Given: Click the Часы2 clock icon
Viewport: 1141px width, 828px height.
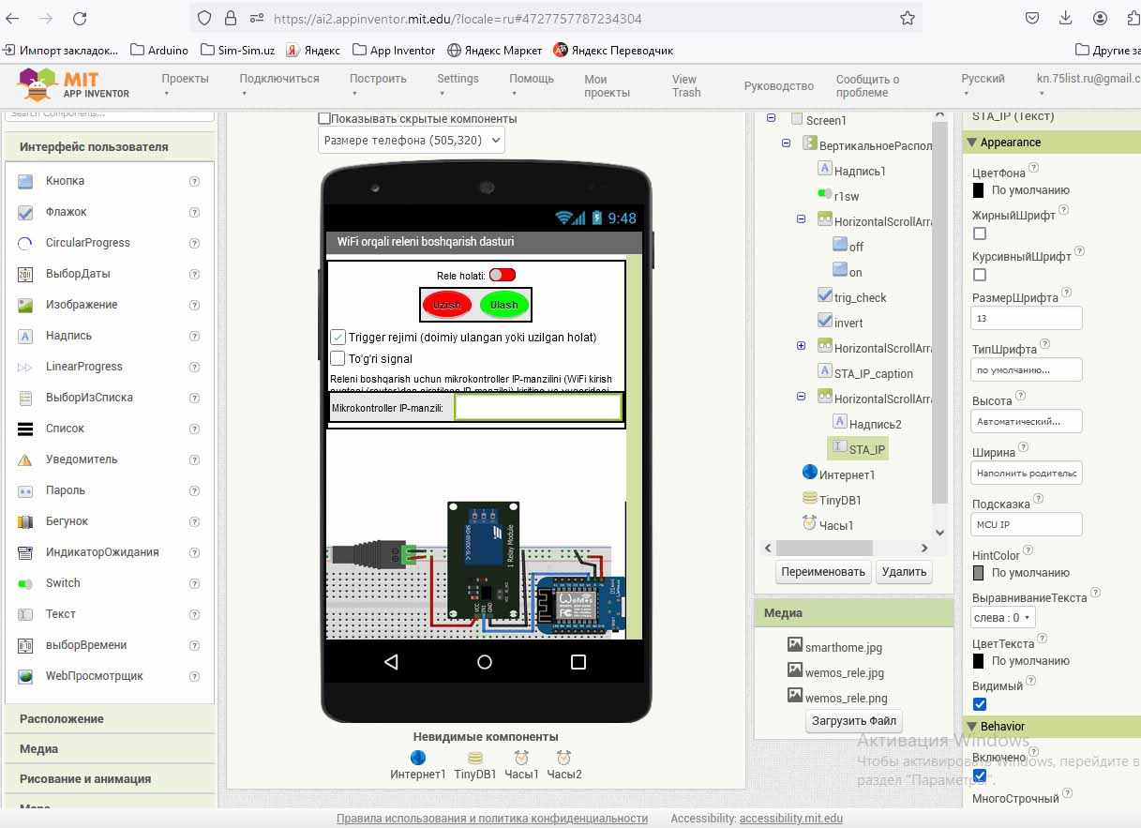Looking at the screenshot, I should coord(563,758).
